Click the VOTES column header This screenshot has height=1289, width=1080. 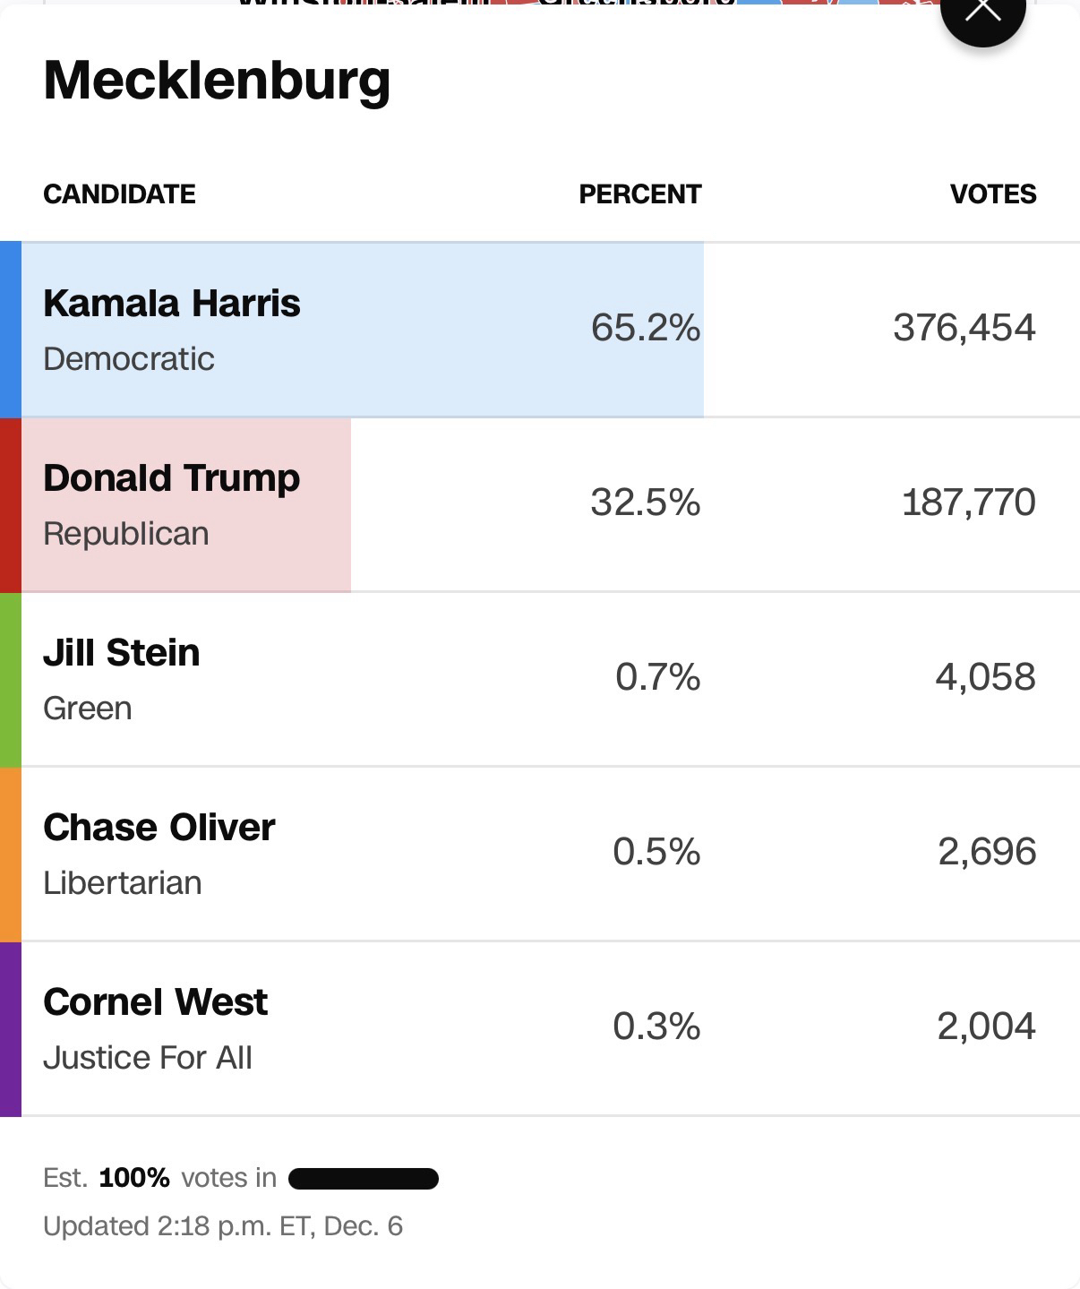click(992, 194)
